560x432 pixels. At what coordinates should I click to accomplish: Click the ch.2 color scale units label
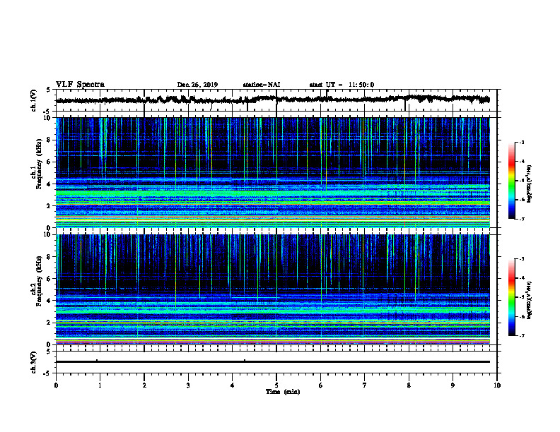point(530,300)
